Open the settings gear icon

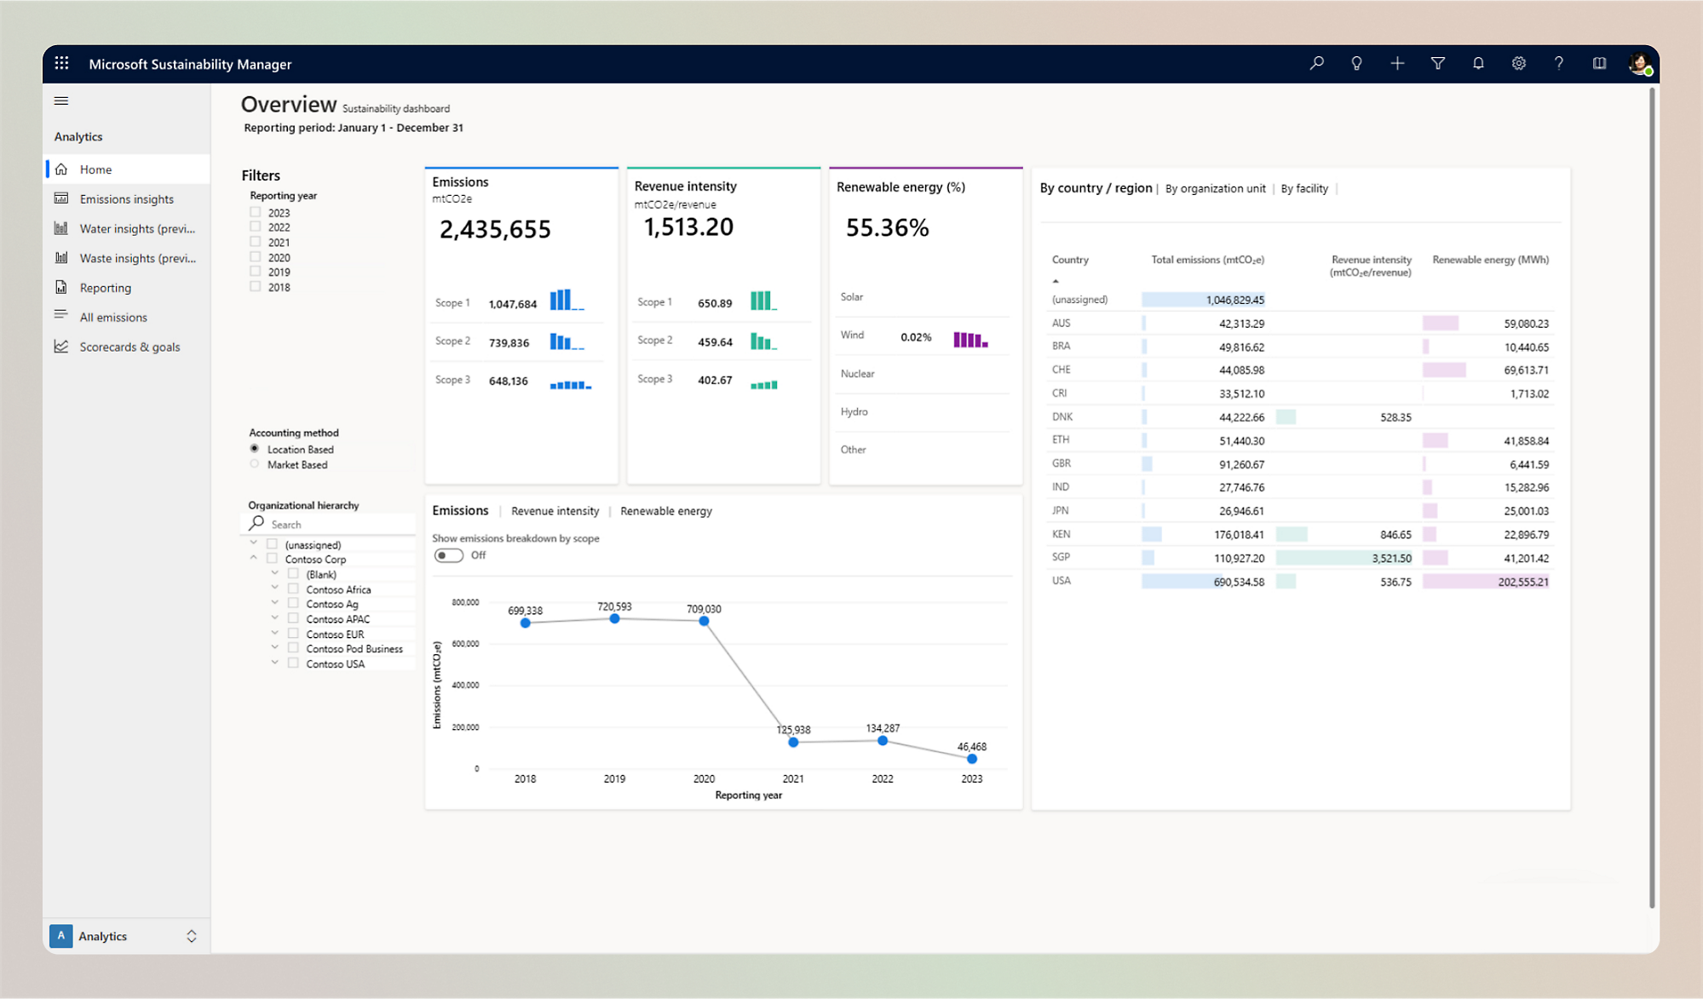click(x=1519, y=64)
